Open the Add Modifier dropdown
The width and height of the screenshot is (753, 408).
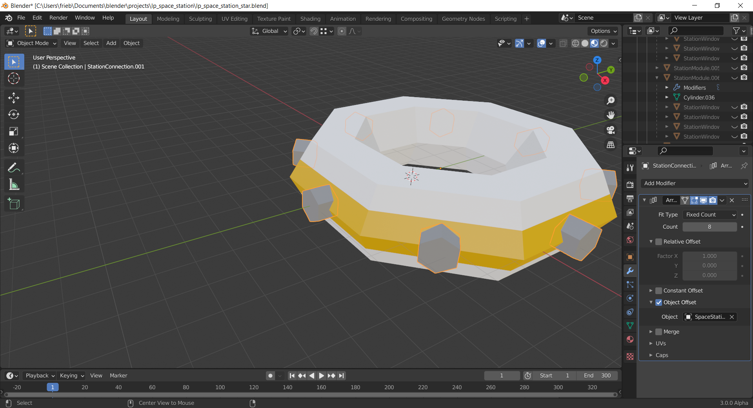pyautogui.click(x=695, y=183)
